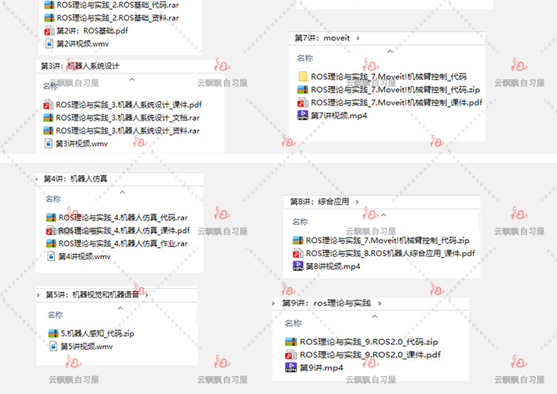Toggle sort arrow above 名称 in 第5讲 folder
The width and height of the screenshot is (557, 394).
point(120,308)
